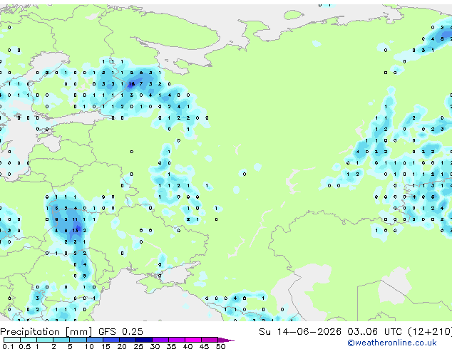Pick the 35–40 mm legend swatch
The image size is (452, 349).
(x=176, y=340)
